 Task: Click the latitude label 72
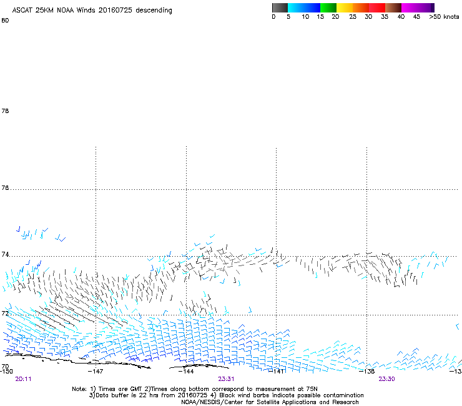pos(5,313)
